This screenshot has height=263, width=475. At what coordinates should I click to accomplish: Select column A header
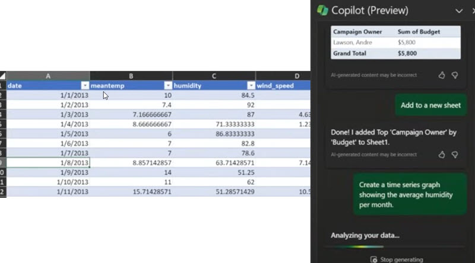click(x=48, y=76)
